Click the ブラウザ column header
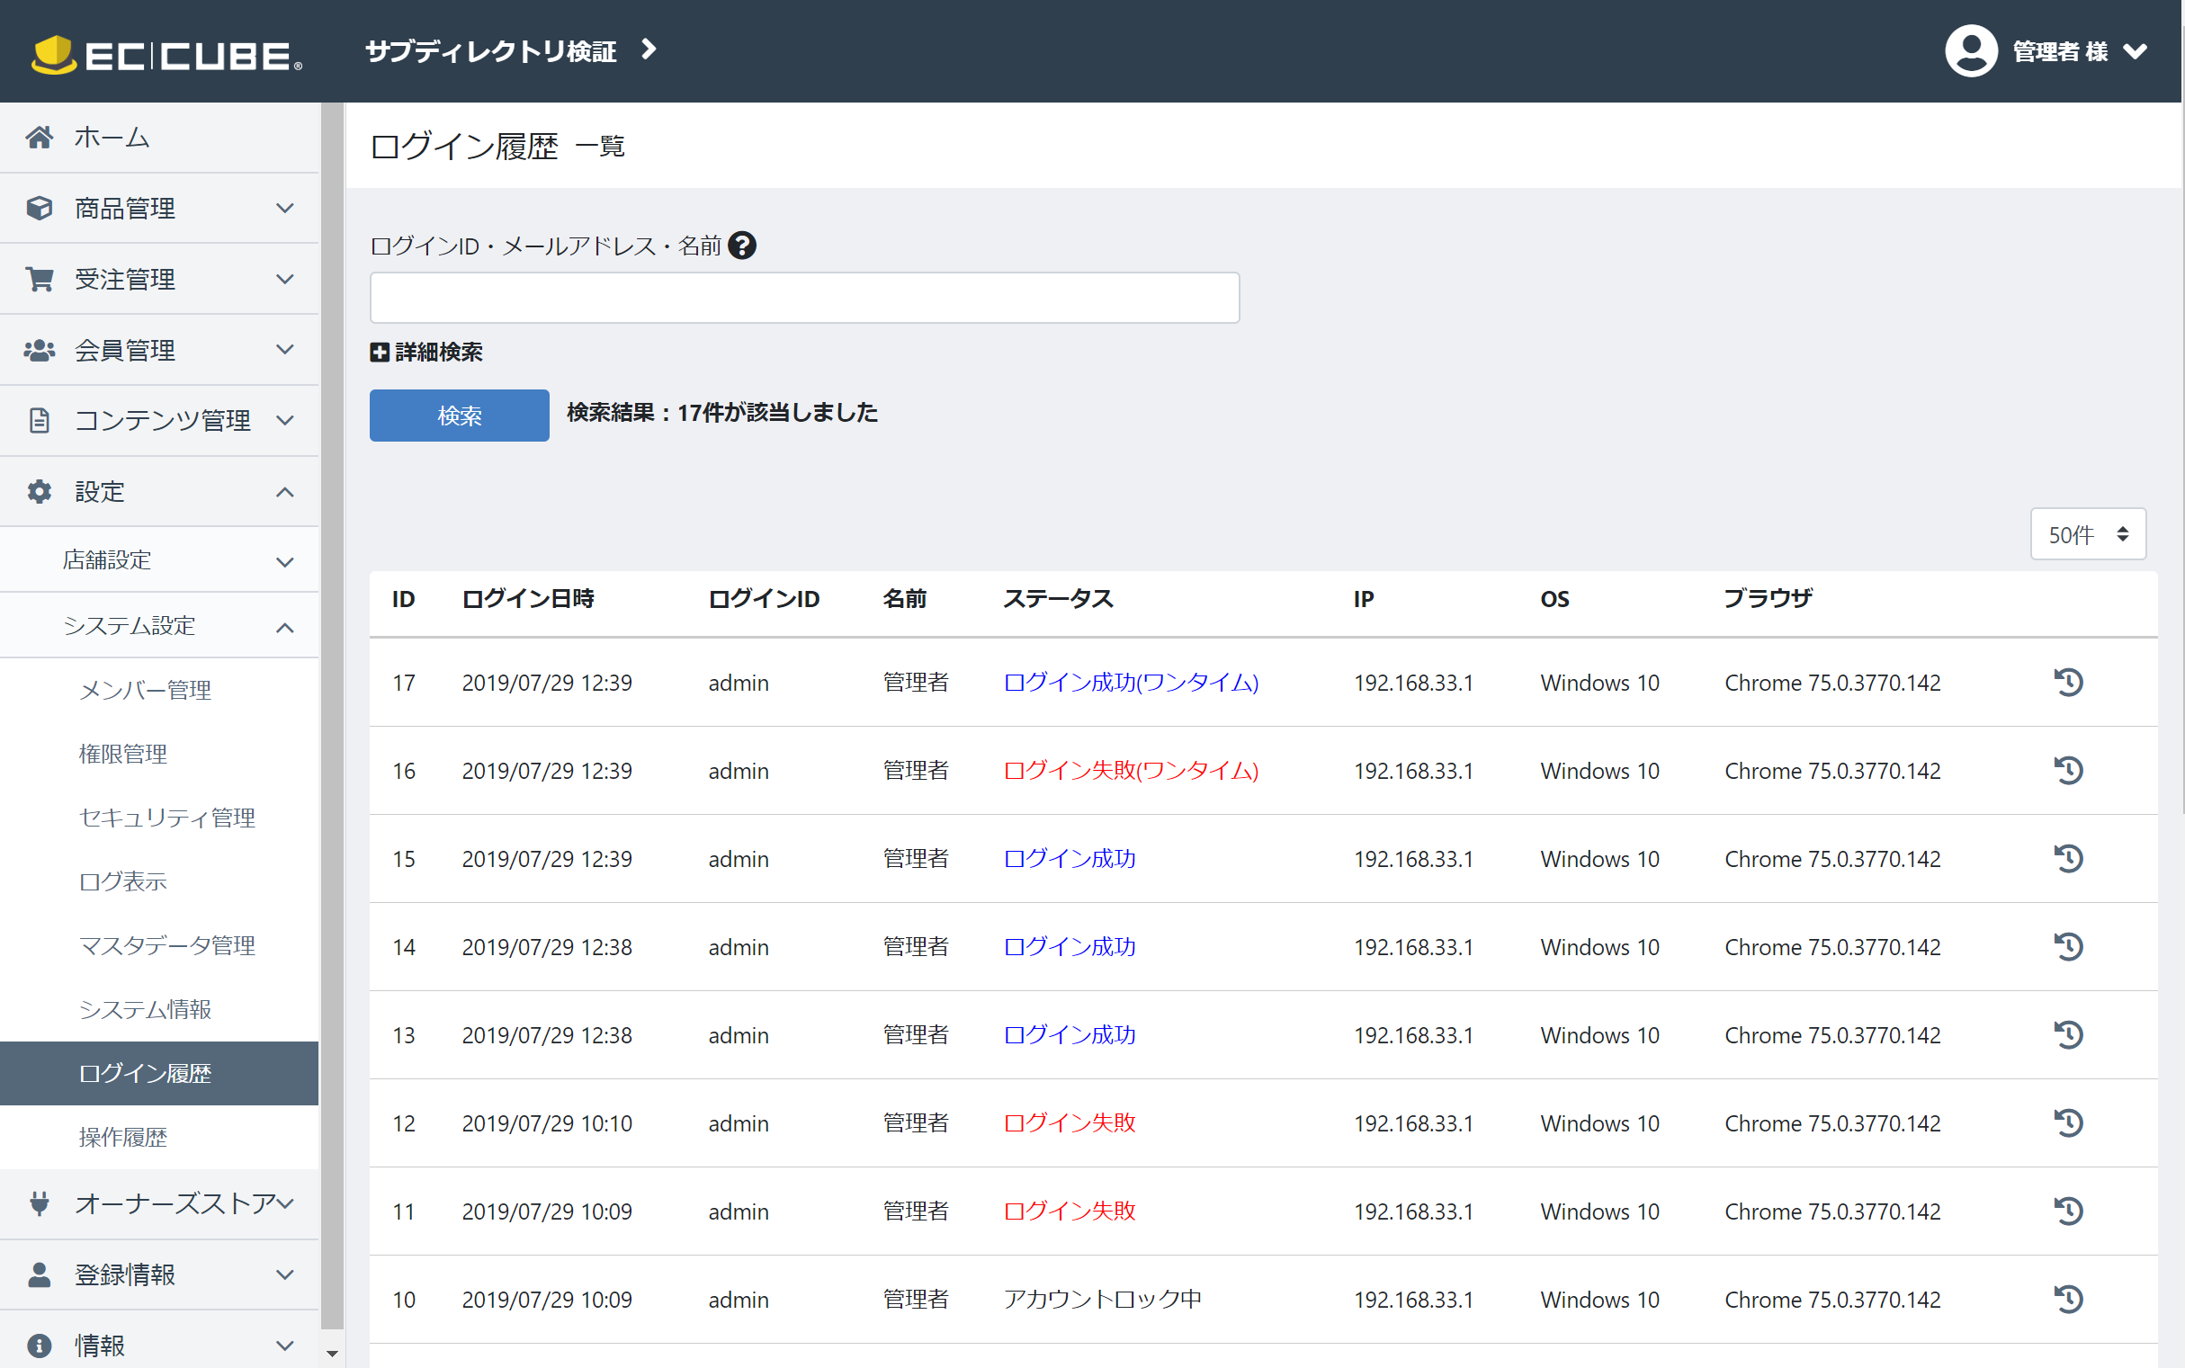Screen dimensions: 2185x1368 [1768, 598]
